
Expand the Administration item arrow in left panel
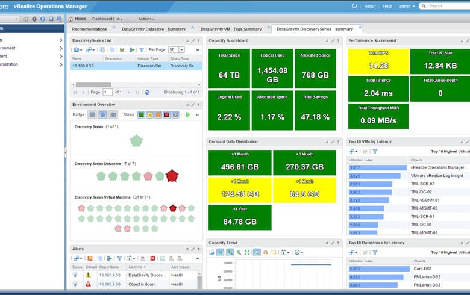click(x=61, y=64)
